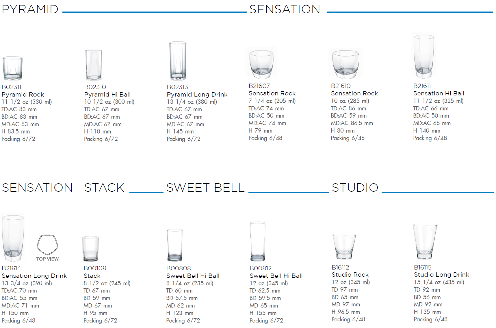Select the Stack glass image

tap(90, 248)
